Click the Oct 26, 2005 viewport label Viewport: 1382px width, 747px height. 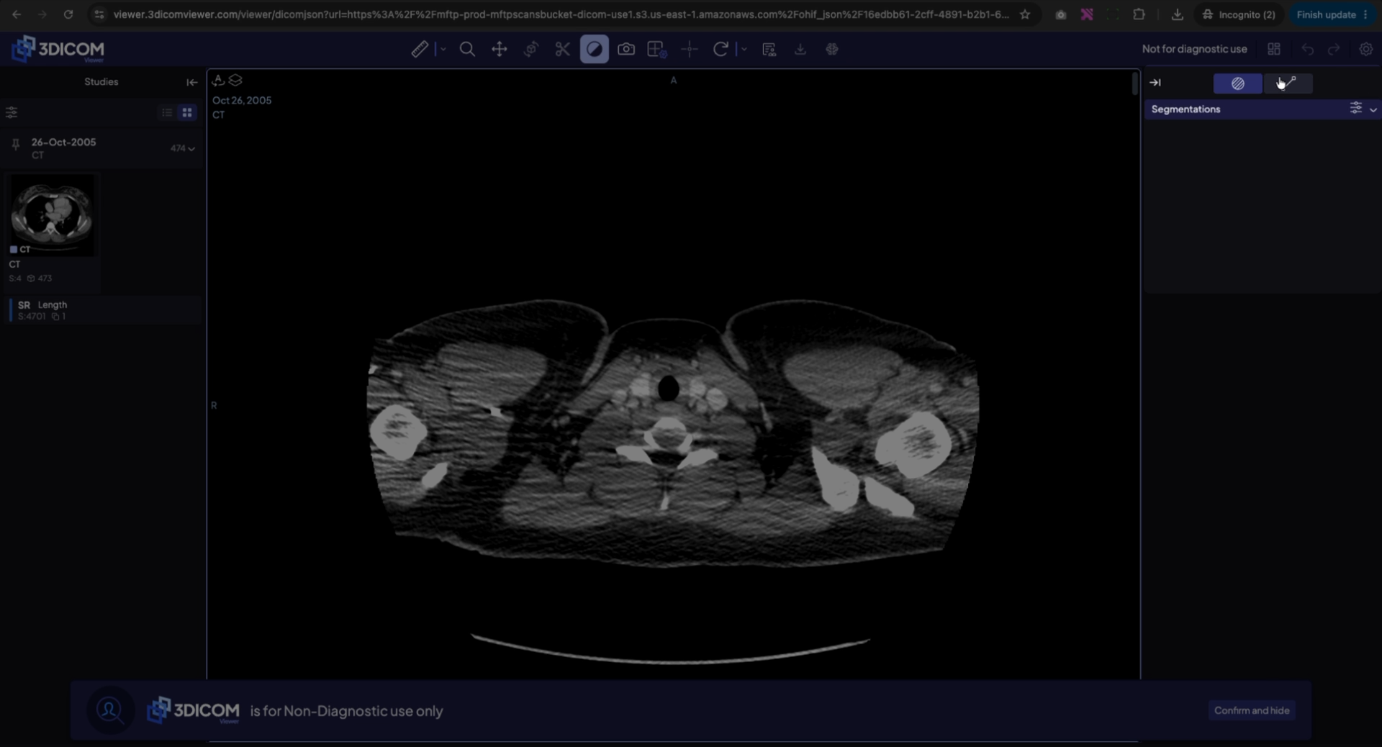[x=242, y=101]
